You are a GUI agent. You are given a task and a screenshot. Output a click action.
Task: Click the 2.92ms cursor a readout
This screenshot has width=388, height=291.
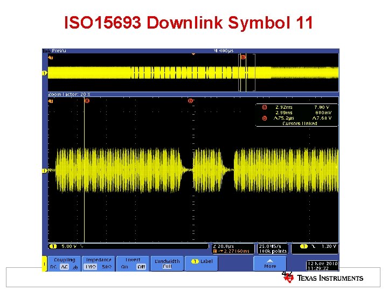[284, 107]
